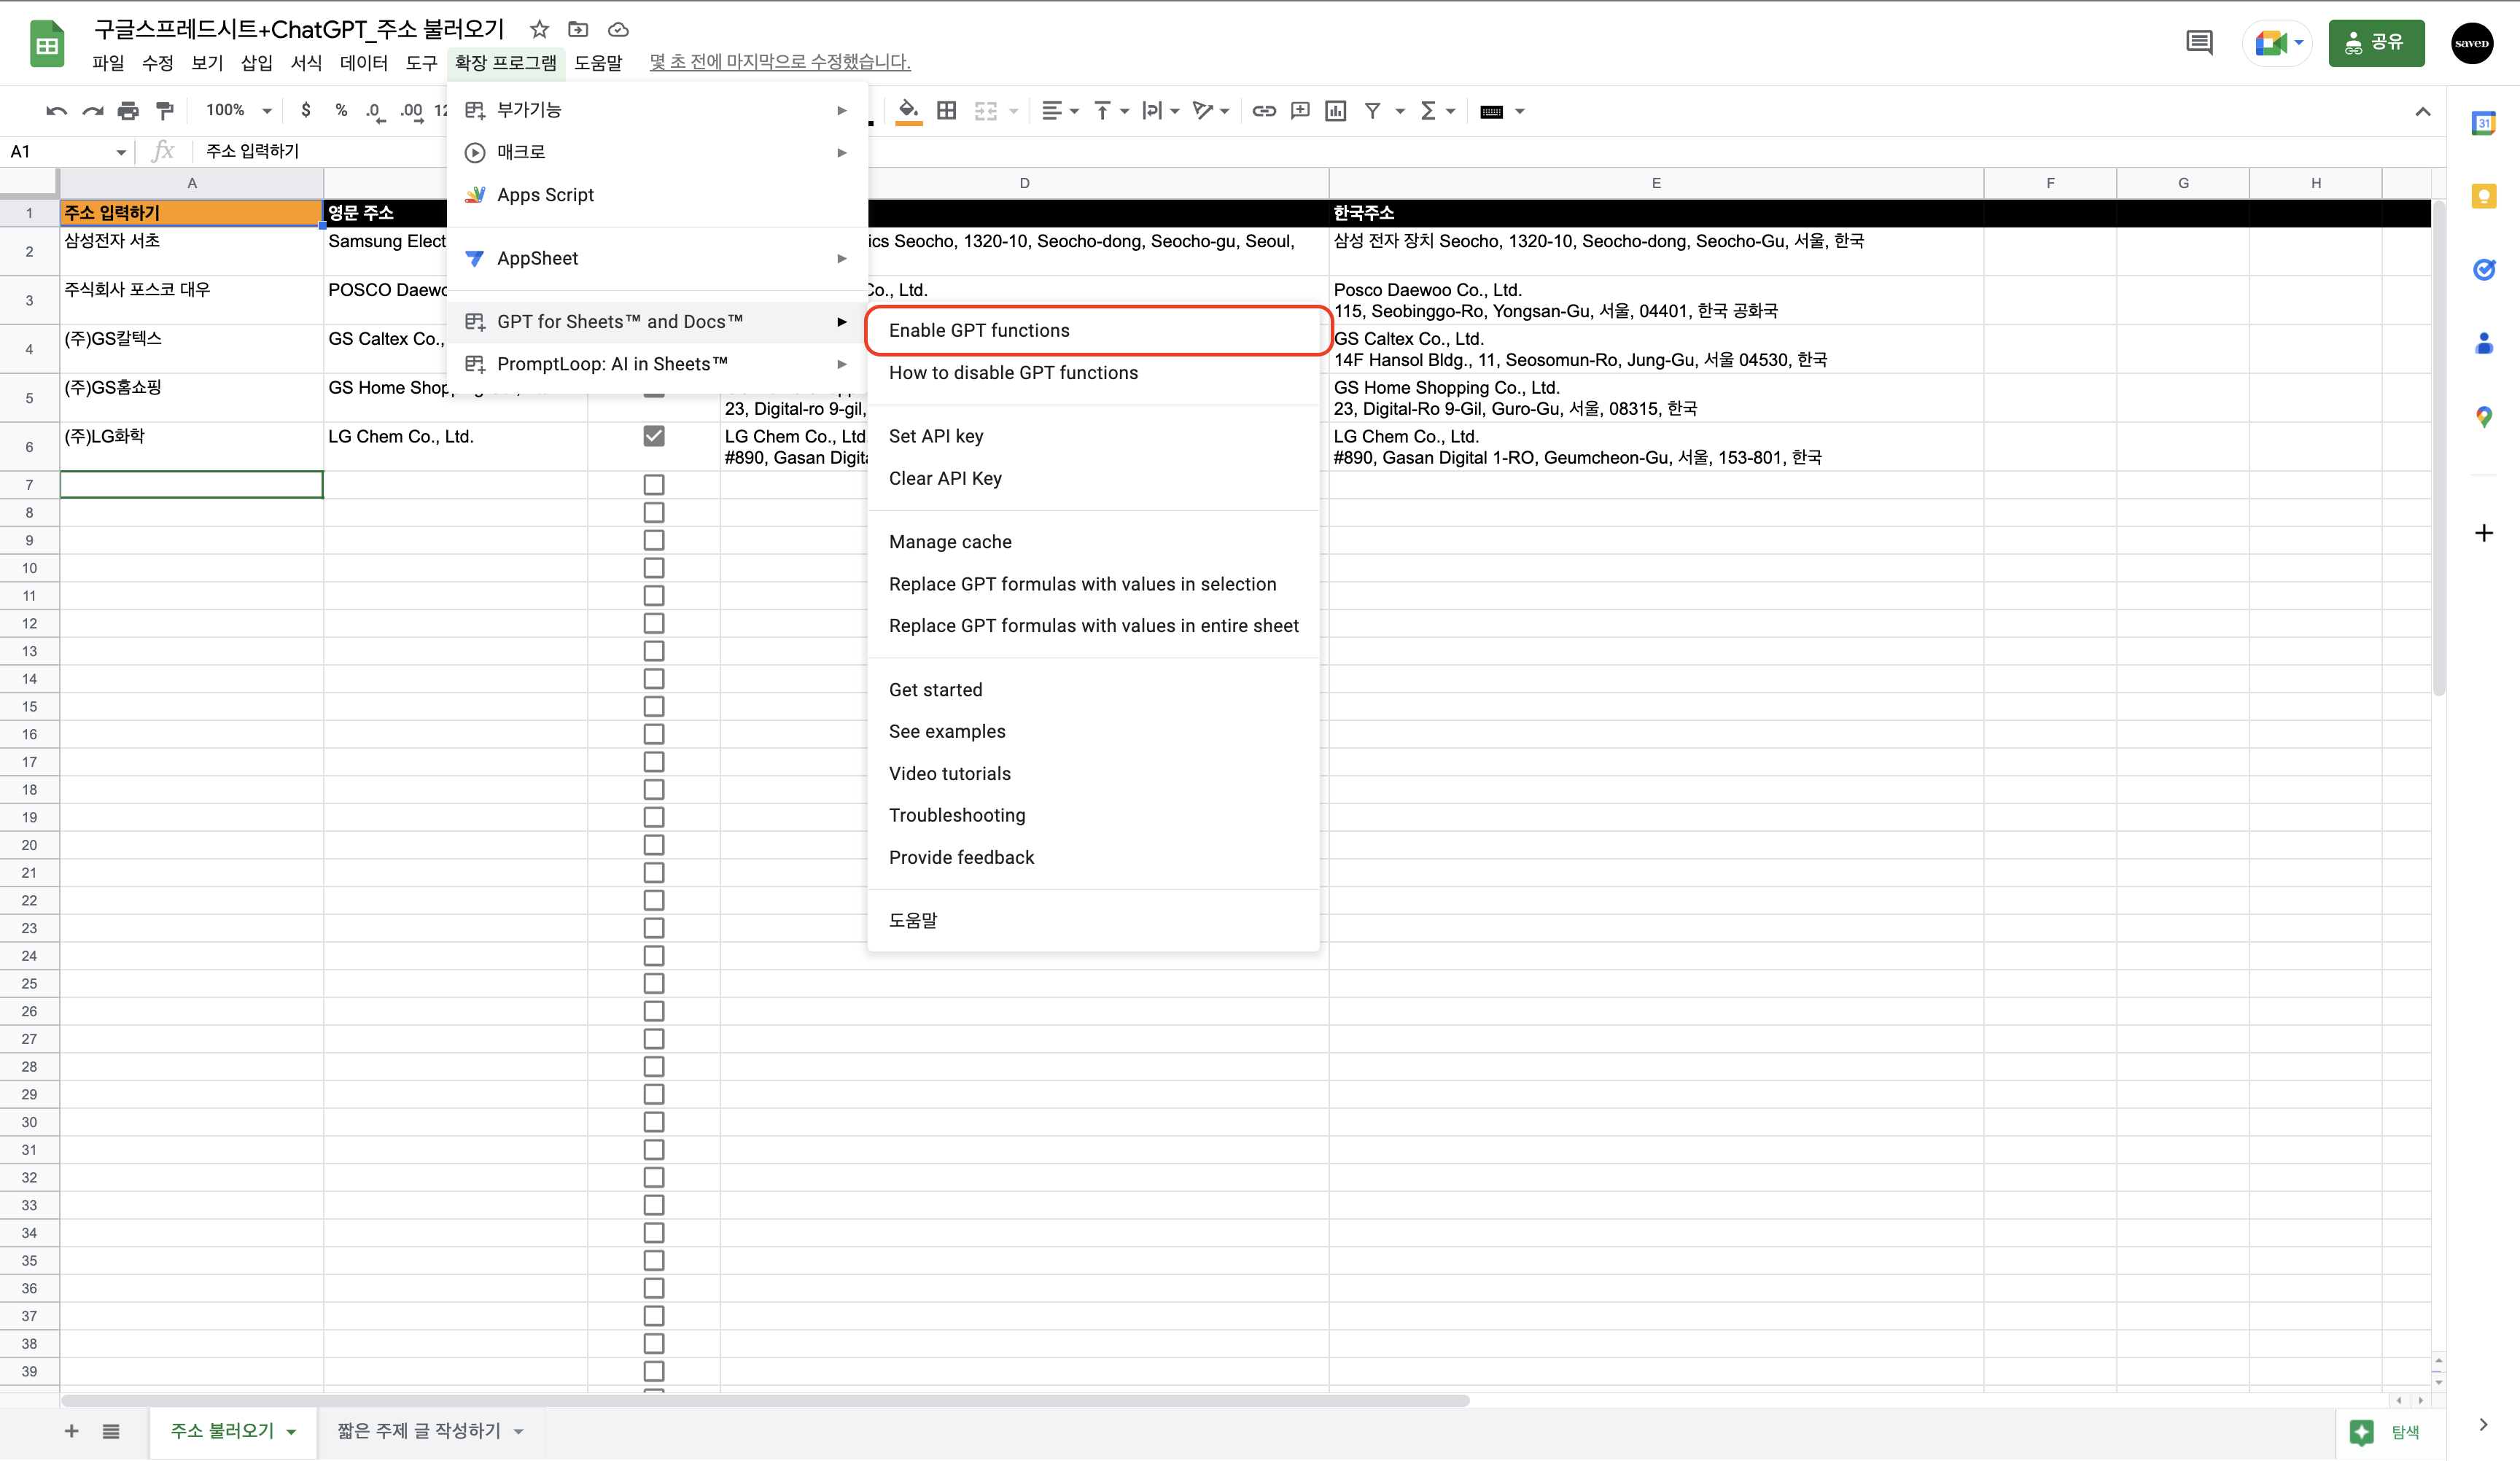Viewport: 2520px width, 1461px height.
Task: Uncheck the checkbox in row 6
Action: coord(654,436)
